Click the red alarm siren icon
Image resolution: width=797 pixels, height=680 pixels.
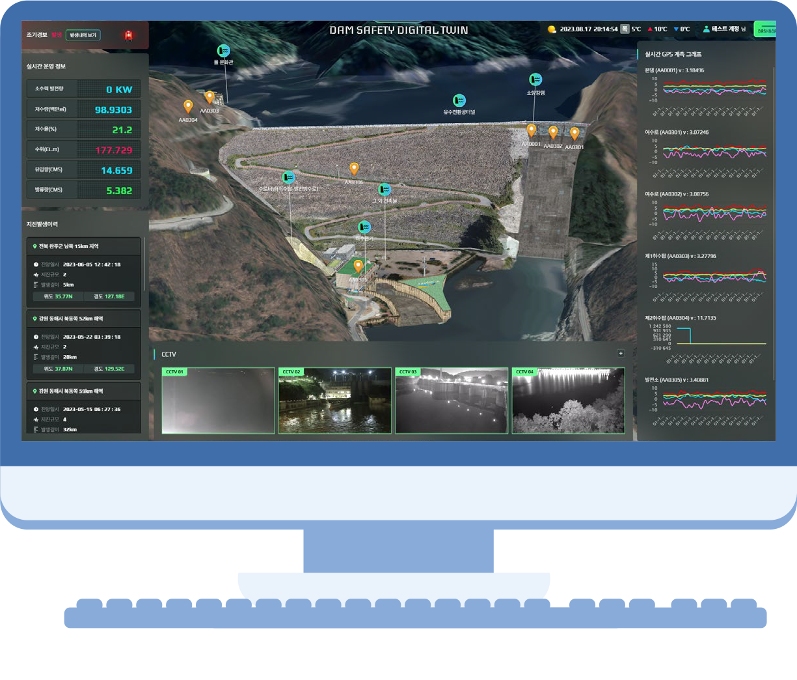click(x=128, y=35)
